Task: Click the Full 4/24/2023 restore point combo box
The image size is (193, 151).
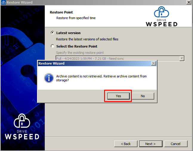Action: tap(120, 58)
